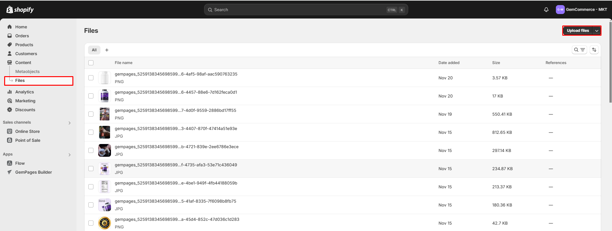Select the 812.65 KB JPG file checkbox
The image size is (612, 231).
[x=91, y=132]
